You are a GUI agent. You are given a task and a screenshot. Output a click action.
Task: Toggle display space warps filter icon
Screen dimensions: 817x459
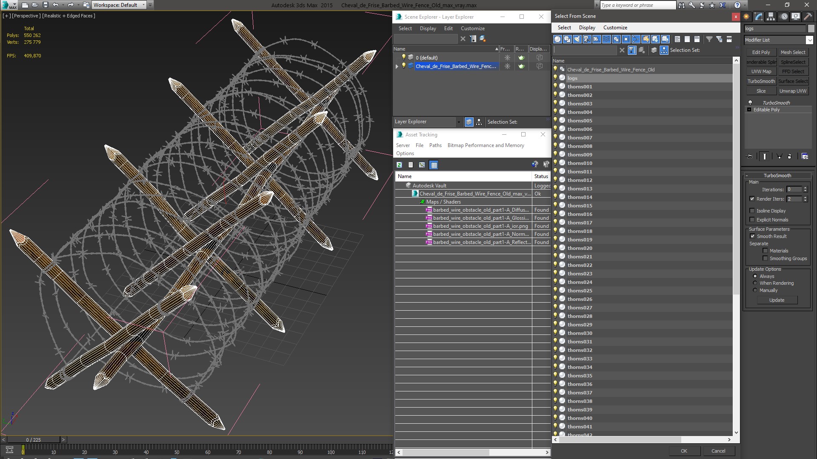606,39
